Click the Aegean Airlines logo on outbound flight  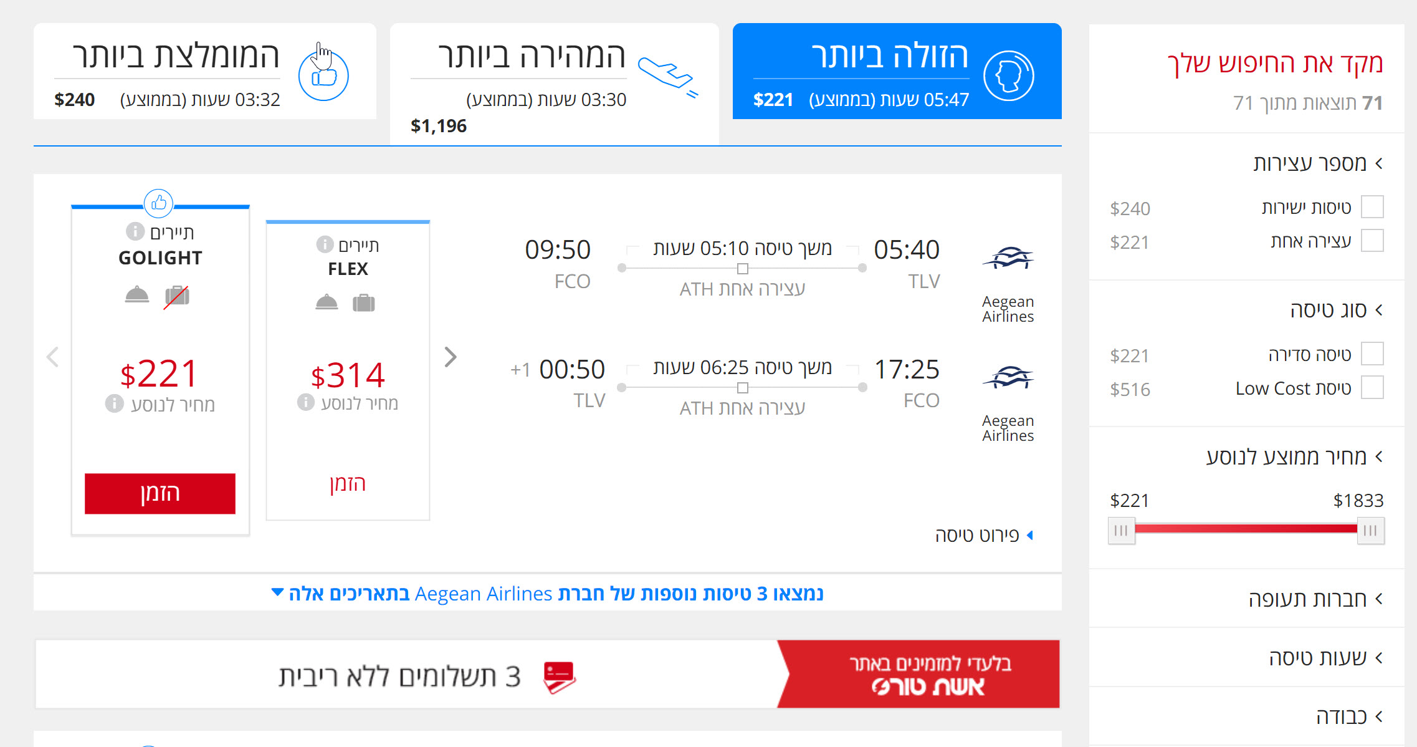1008,258
